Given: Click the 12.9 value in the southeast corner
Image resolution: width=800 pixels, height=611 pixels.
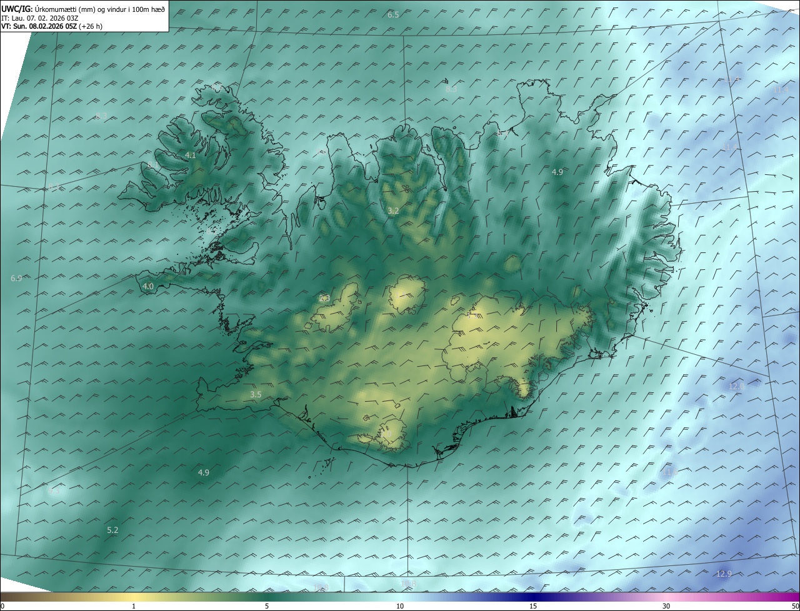Looking at the screenshot, I should [x=724, y=574].
